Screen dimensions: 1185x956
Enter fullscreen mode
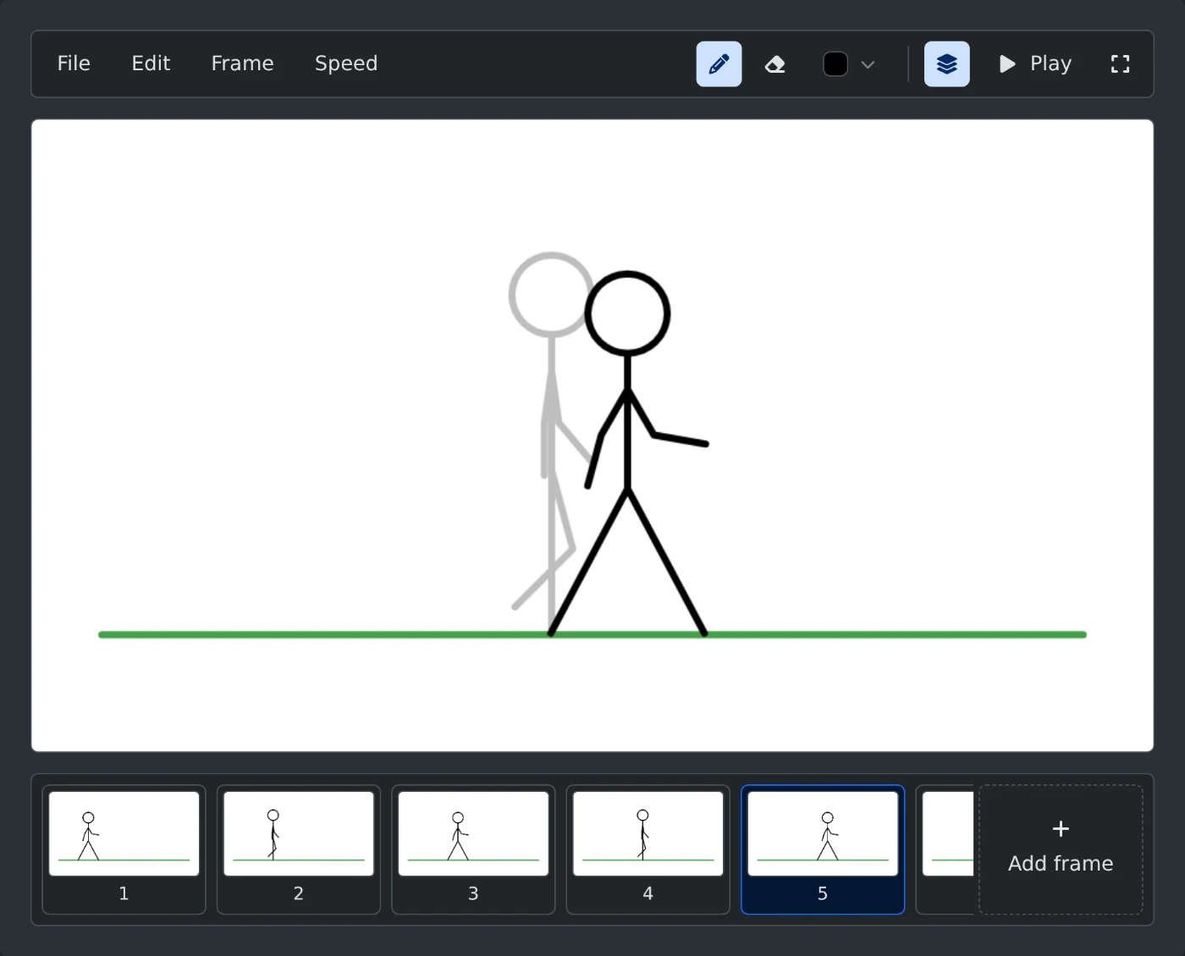[1120, 64]
